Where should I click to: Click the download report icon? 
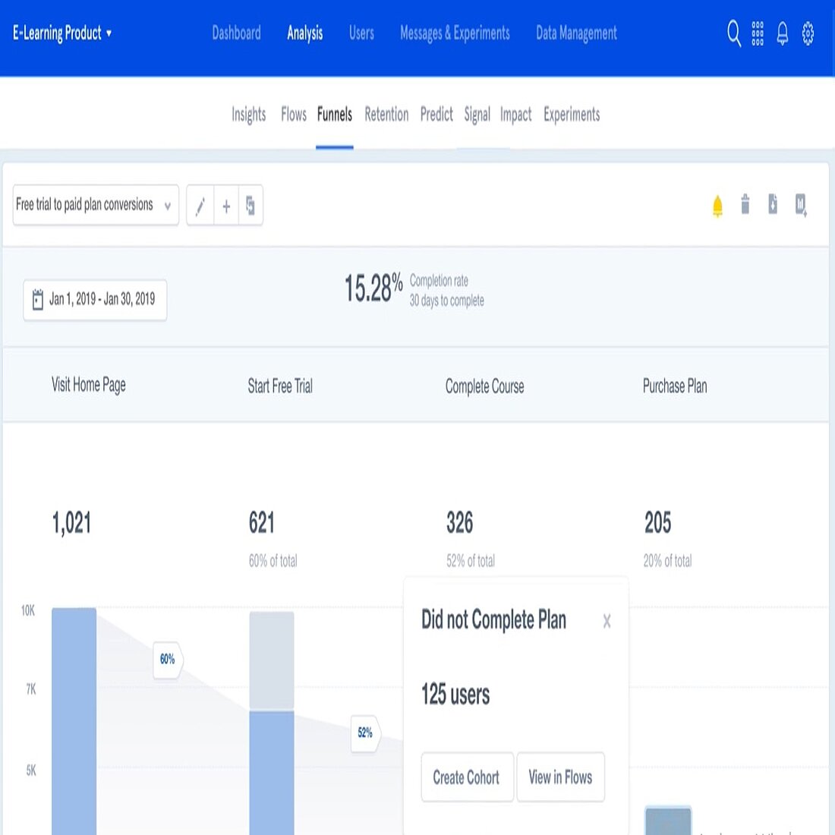(773, 204)
